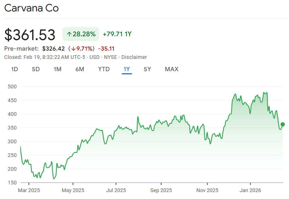Image resolution: width=289 pixels, height=199 pixels.
Task: Open the 5Y time range
Action: click(x=147, y=69)
